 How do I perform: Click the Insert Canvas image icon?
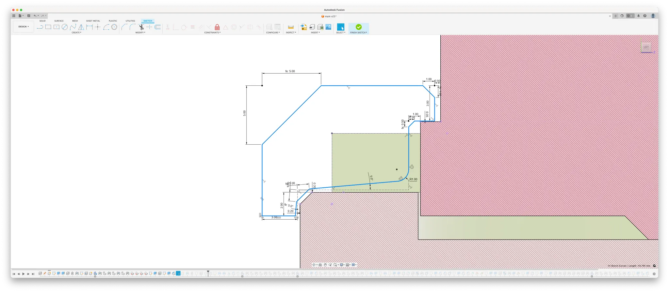[x=328, y=27]
